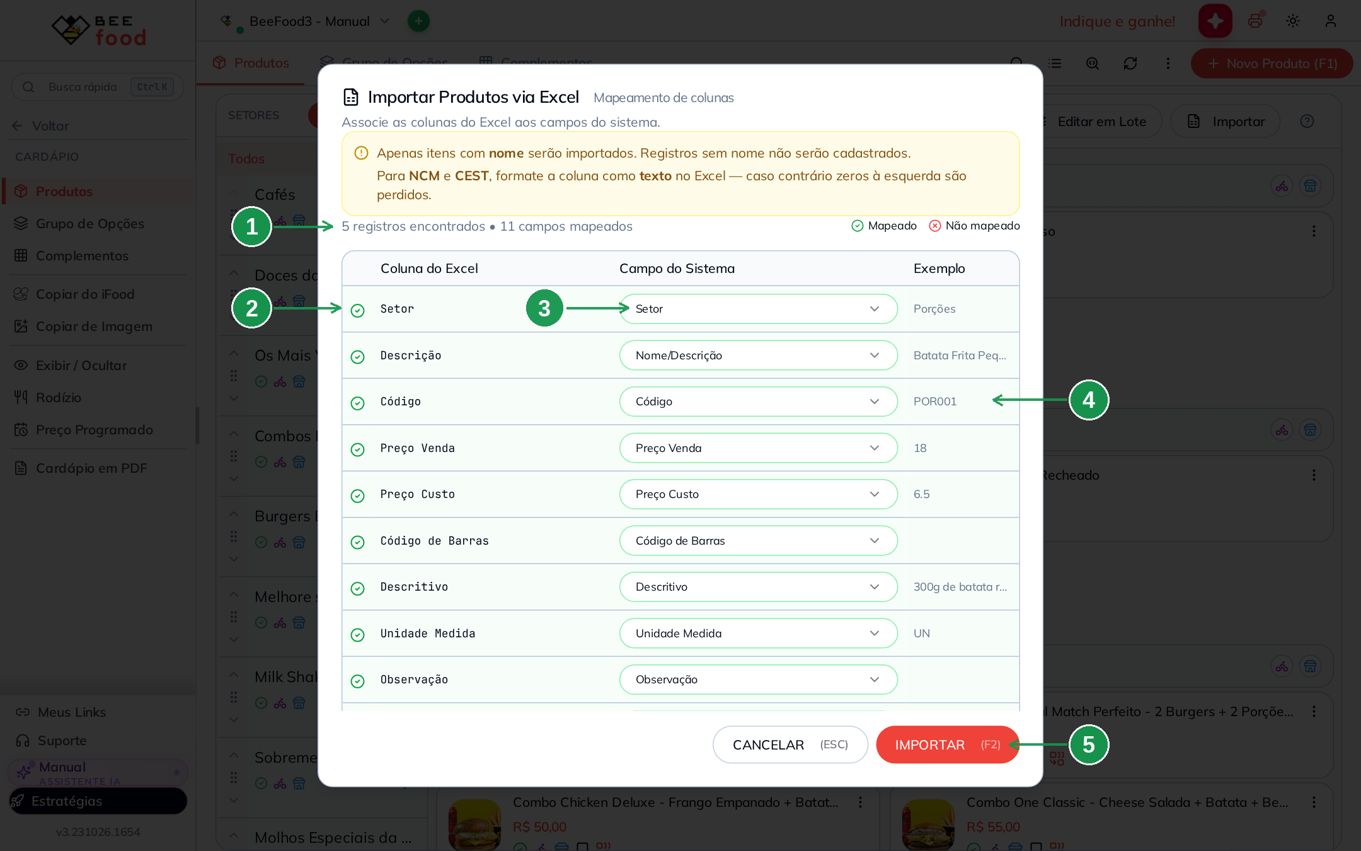Screen dimensions: 1361x851
Task: Toggle the light/dark theme sun icon
Action: click(x=1293, y=21)
